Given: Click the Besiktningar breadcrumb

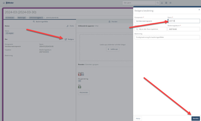Looking at the screenshot, I should point(22,17).
